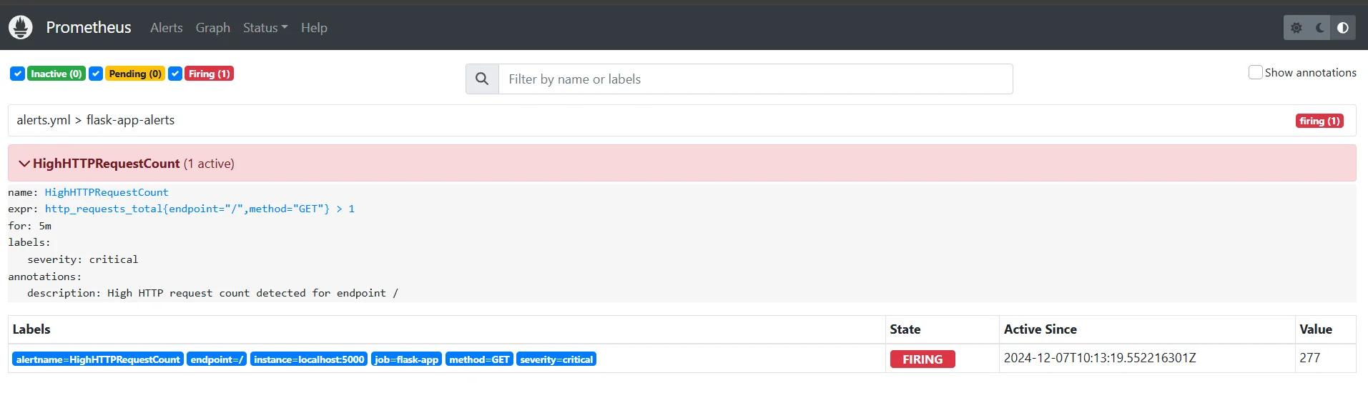Click the magnifying glass search icon
The image size is (1368, 403).
[482, 79]
